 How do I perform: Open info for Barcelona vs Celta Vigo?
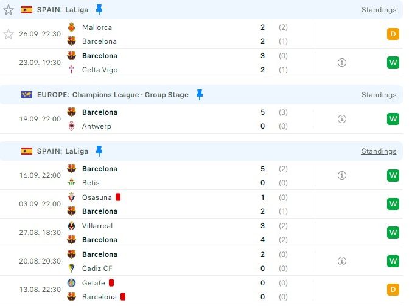pos(341,63)
